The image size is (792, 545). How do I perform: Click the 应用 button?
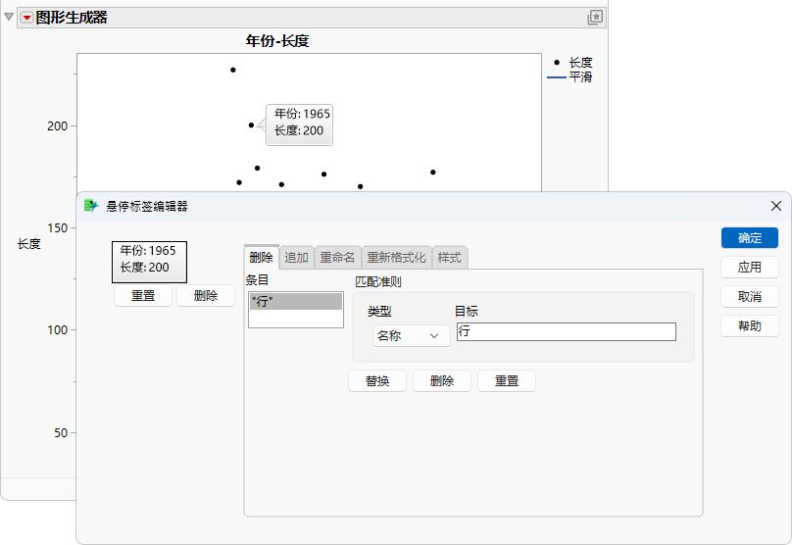750,268
